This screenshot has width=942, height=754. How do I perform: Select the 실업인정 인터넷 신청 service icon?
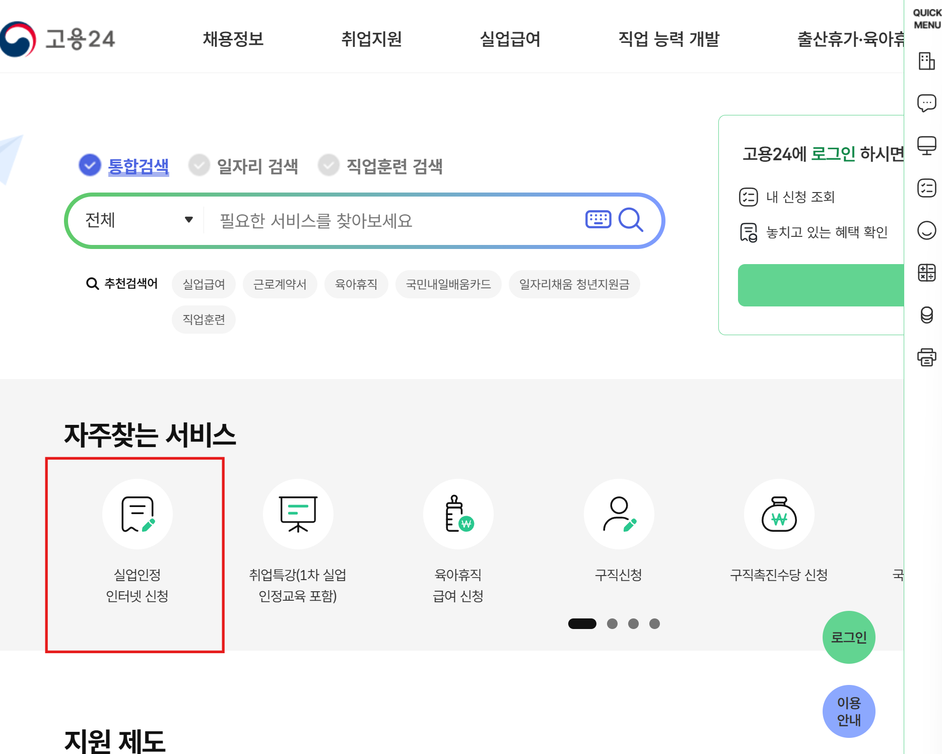(x=138, y=514)
